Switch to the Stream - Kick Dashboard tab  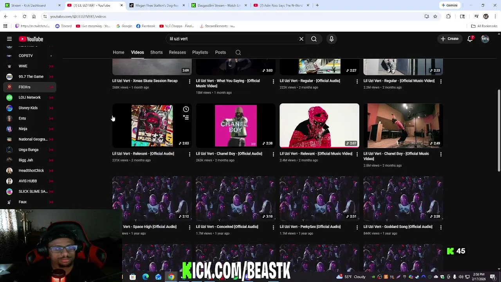click(x=33, y=5)
